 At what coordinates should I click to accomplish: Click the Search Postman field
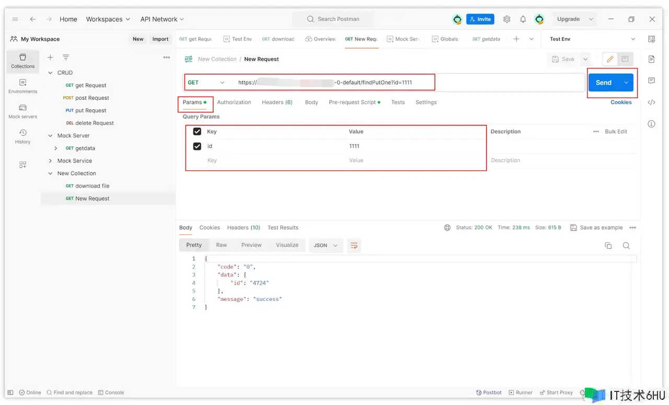point(333,19)
